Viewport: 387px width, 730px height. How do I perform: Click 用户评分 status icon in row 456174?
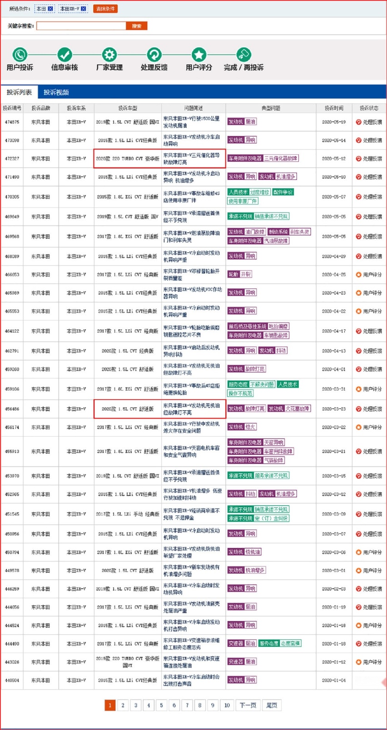click(x=358, y=427)
